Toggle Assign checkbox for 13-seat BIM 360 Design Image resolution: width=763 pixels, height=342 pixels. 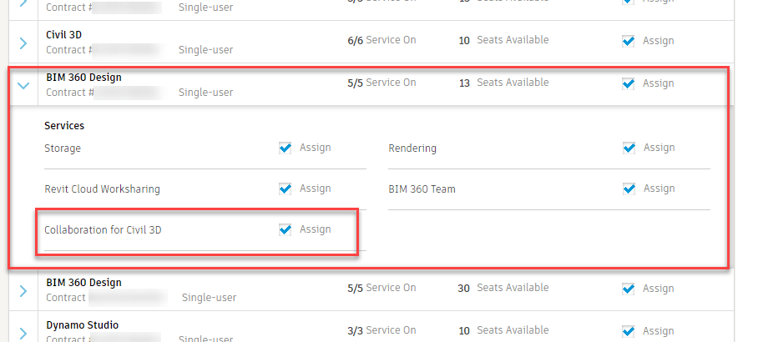629,83
